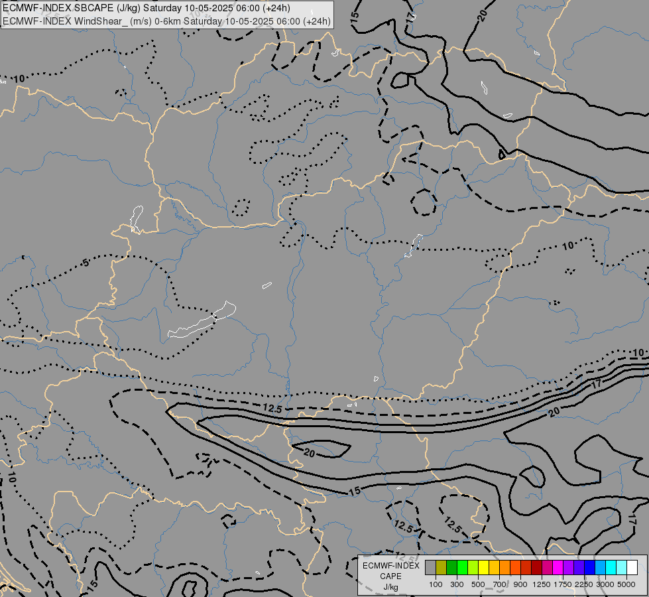Choose the pure blue legend swatch
This screenshot has height=597, width=649.
(589, 568)
